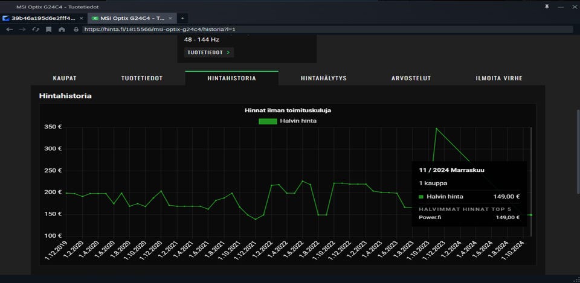Toggle the Halvin hinta legend series
Viewport: 580px width, 283px height.
[288, 121]
